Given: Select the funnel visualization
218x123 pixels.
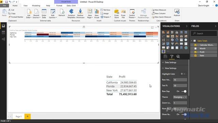Looking at the screenshot, I should pyautogui.click(x=172, y=44).
